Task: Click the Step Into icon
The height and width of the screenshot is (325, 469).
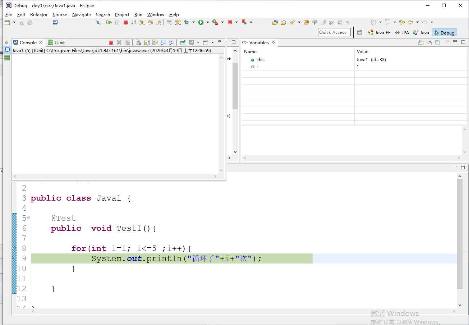Action: coord(142,22)
